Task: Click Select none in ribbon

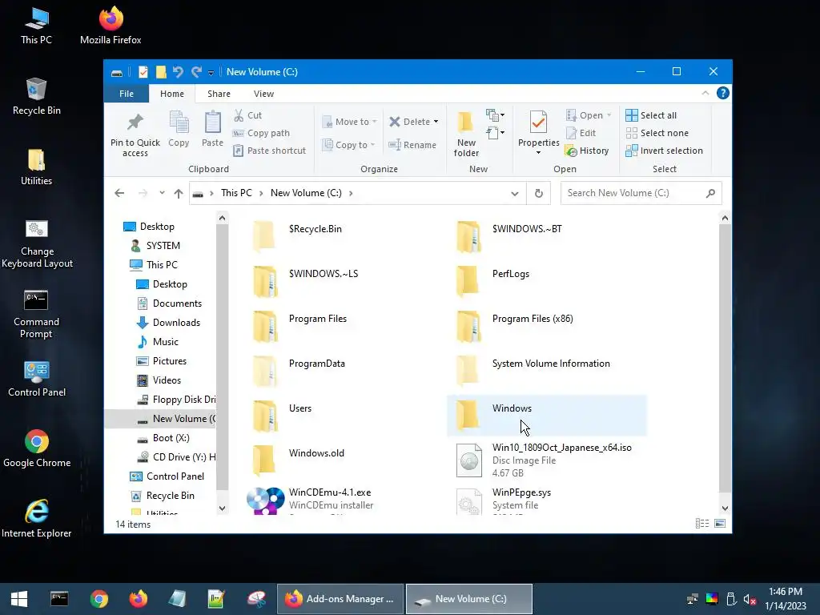Action: (x=657, y=133)
